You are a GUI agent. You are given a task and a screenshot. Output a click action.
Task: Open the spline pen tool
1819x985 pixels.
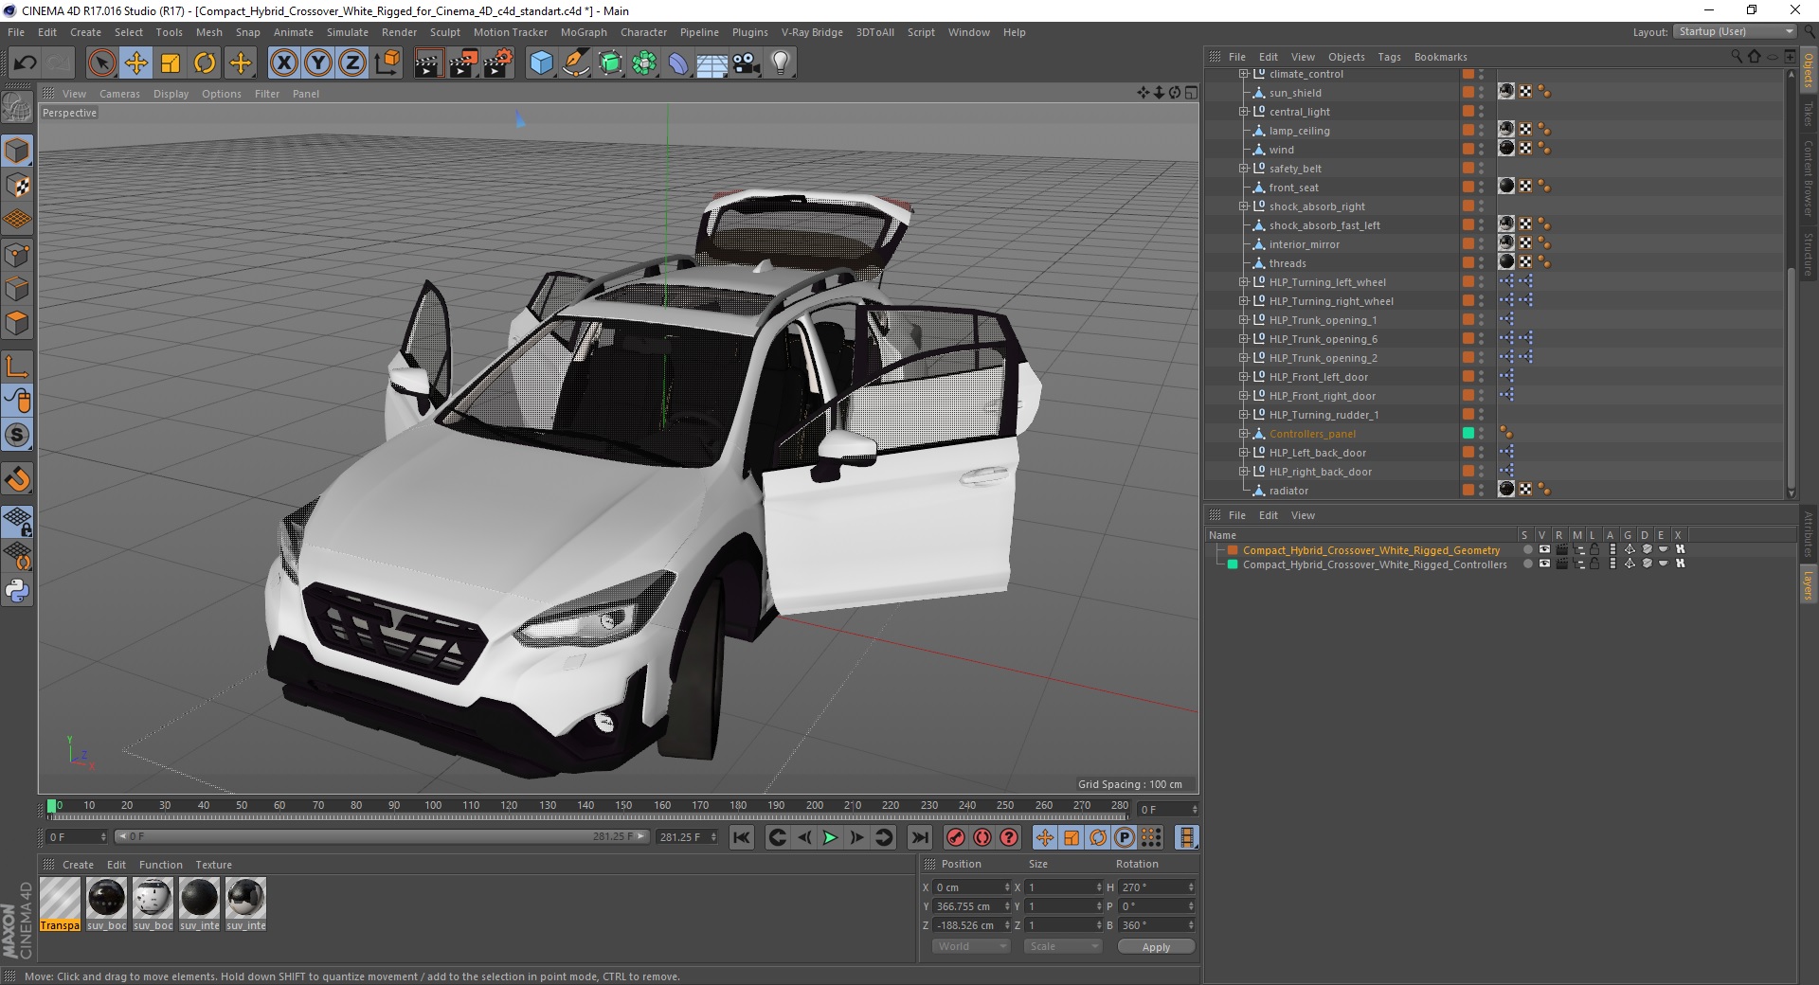(x=575, y=63)
